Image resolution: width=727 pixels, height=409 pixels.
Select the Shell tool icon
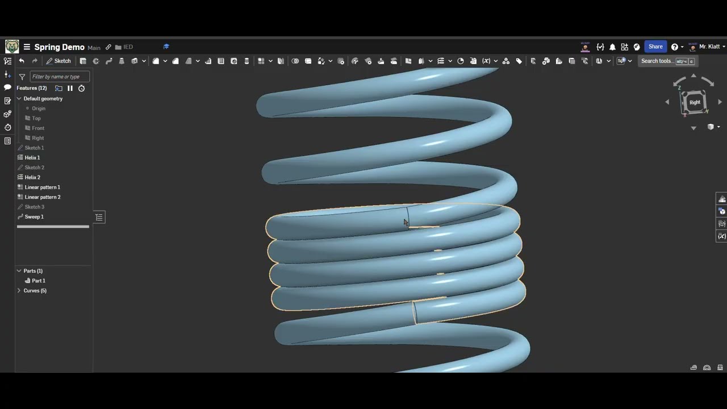pos(221,61)
